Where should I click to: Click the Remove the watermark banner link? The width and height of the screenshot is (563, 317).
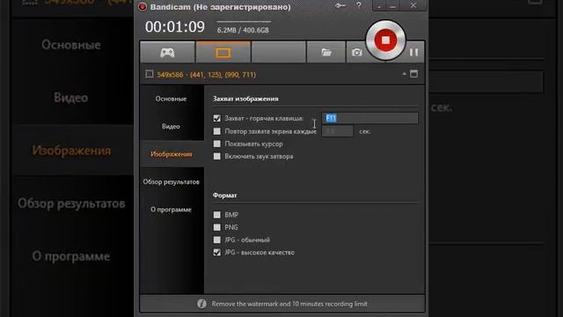click(x=289, y=304)
